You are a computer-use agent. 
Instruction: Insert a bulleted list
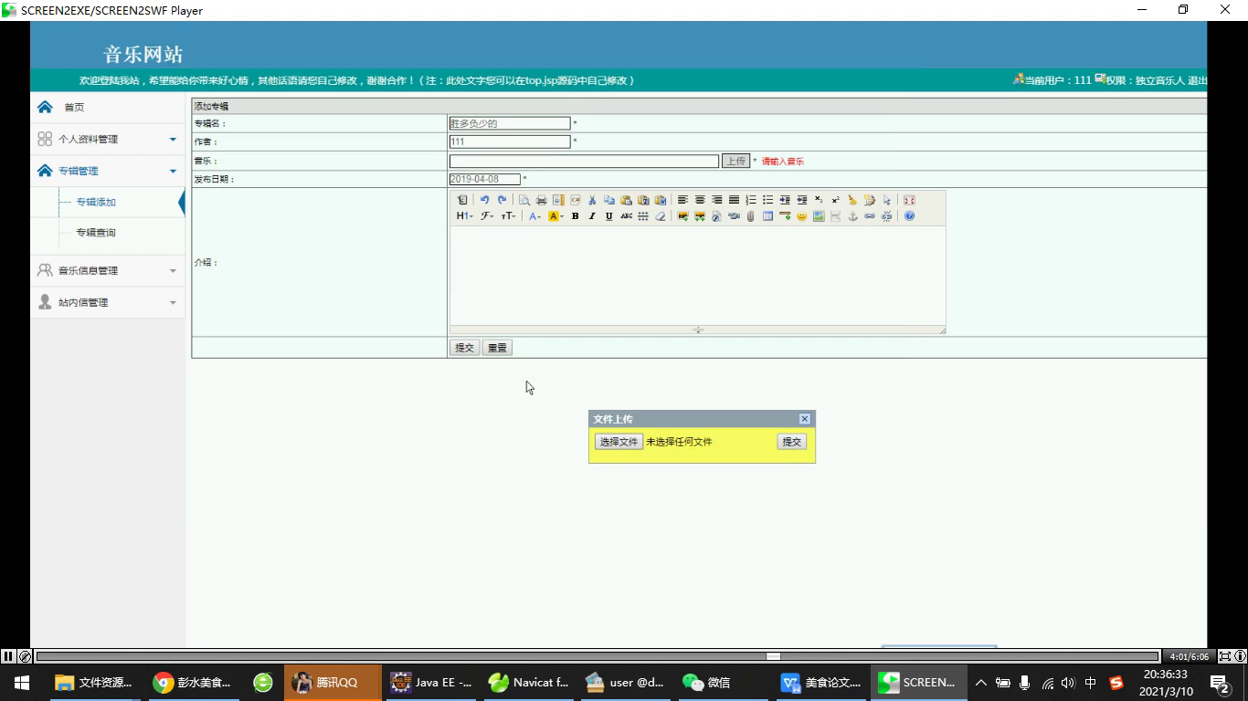[767, 200]
